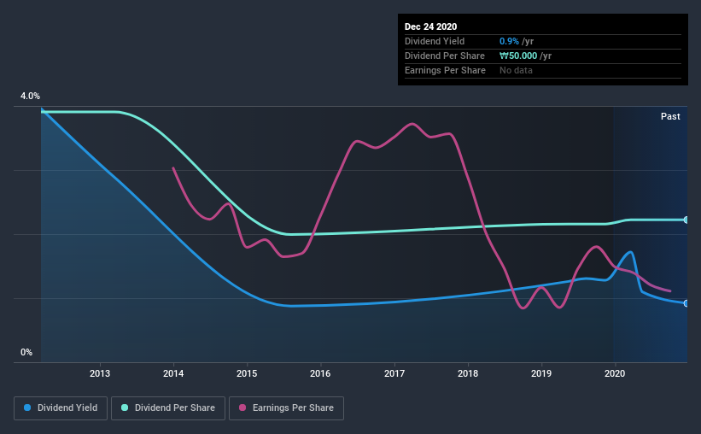This screenshot has width=701, height=434.
Task: Click the ₩50.000 dividend per share value
Action: point(518,56)
